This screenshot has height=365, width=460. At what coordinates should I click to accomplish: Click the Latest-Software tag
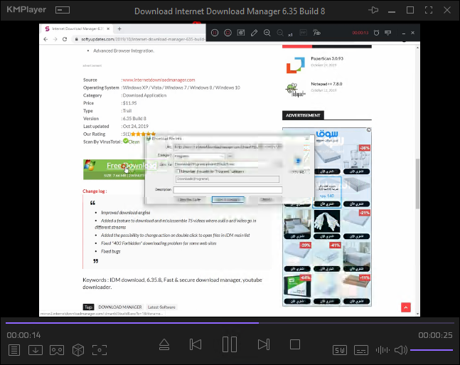click(161, 307)
